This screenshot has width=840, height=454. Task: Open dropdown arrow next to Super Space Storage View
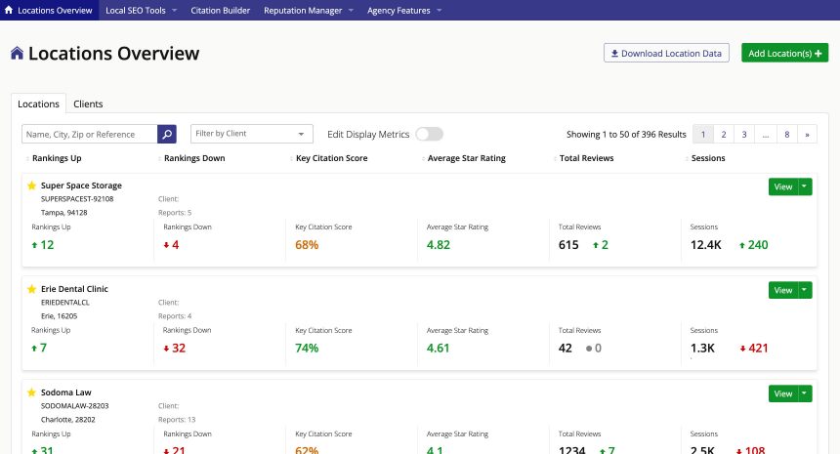(x=805, y=186)
